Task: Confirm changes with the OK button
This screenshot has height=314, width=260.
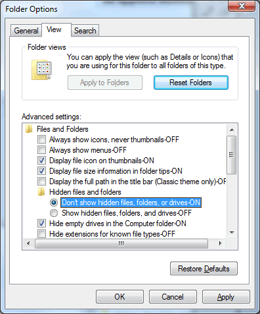Action: [119, 297]
